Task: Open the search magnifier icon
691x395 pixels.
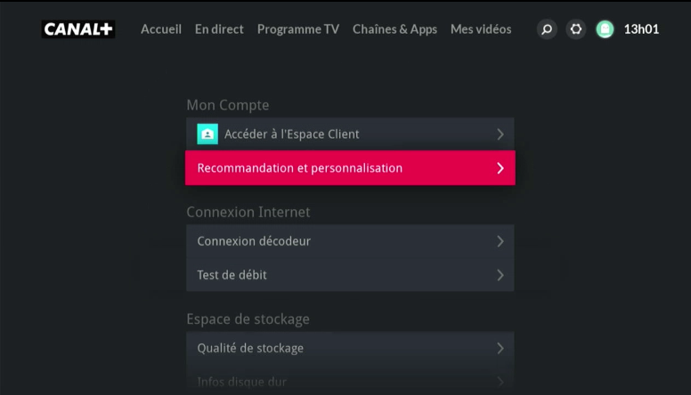Action: [547, 29]
